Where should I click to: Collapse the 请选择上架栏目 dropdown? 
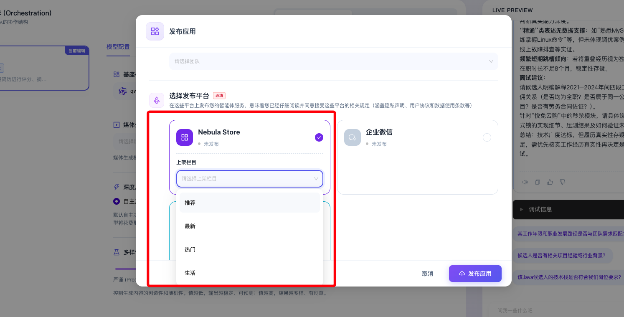249,179
